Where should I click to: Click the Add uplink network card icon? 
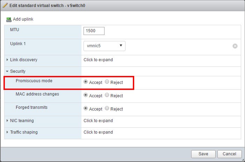(9, 19)
